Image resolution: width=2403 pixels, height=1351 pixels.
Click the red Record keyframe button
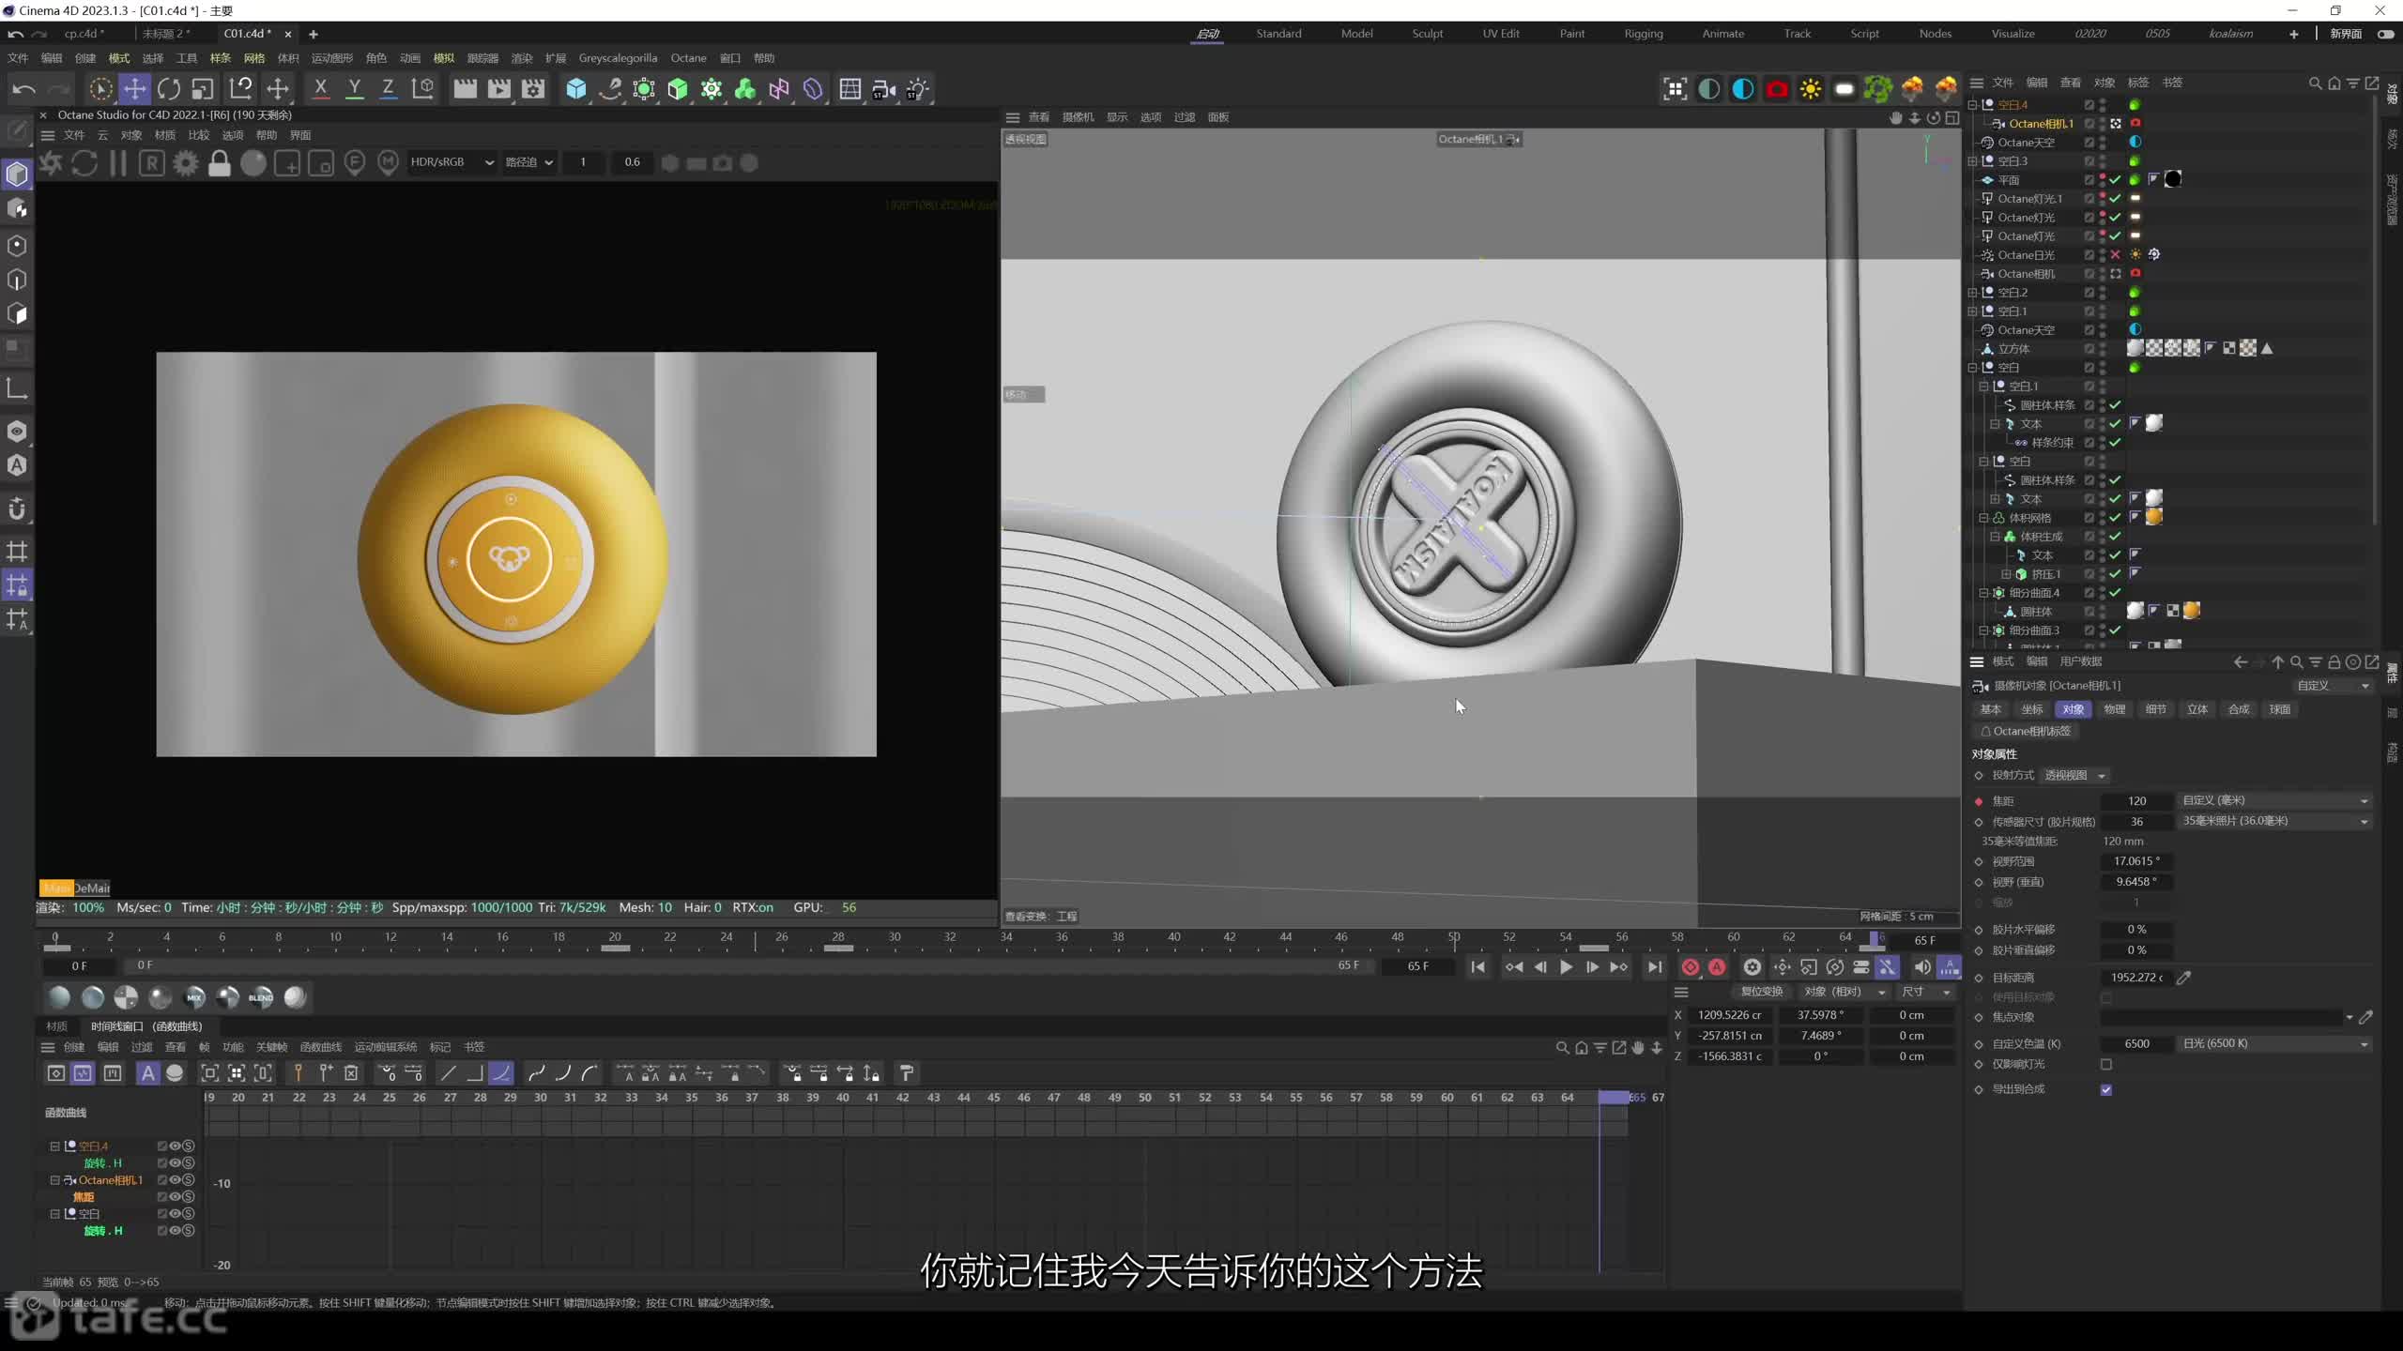pyautogui.click(x=1691, y=967)
